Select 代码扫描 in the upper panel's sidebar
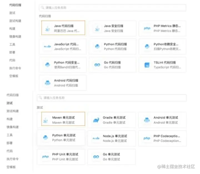This screenshot has width=200, height=174. (15, 5)
